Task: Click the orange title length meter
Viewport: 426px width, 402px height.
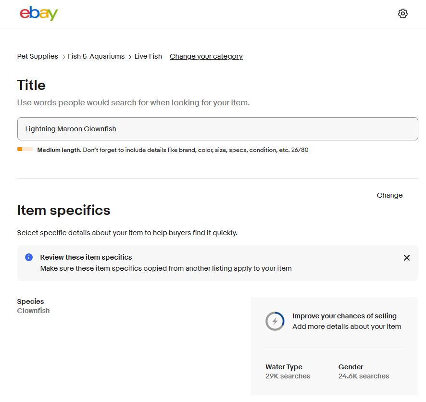Action: point(25,149)
